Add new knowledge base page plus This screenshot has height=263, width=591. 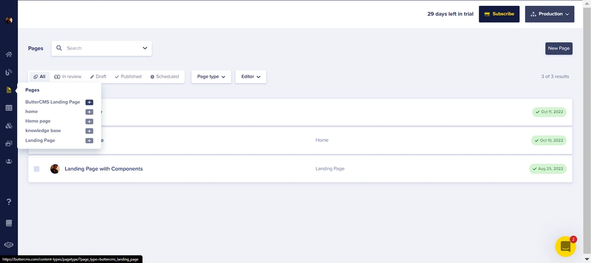click(x=89, y=131)
